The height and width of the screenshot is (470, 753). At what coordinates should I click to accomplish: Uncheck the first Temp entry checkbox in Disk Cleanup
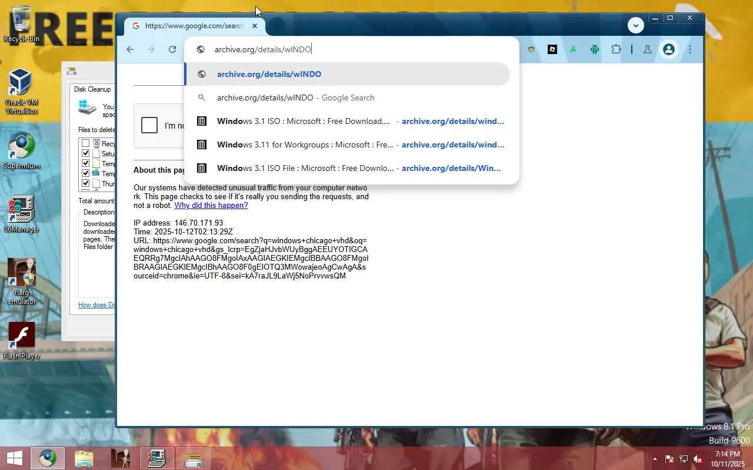(x=86, y=163)
